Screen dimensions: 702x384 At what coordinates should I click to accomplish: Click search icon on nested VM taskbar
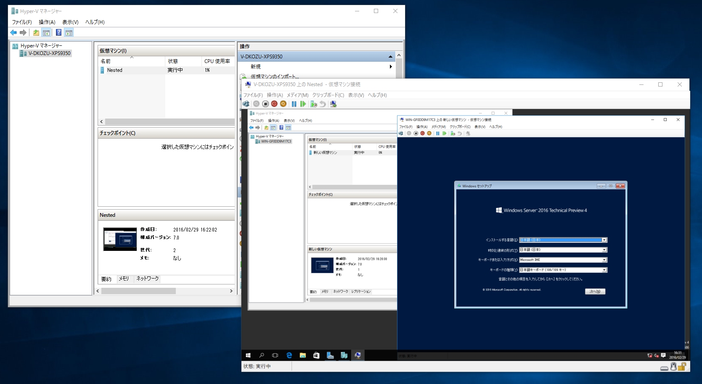point(262,355)
